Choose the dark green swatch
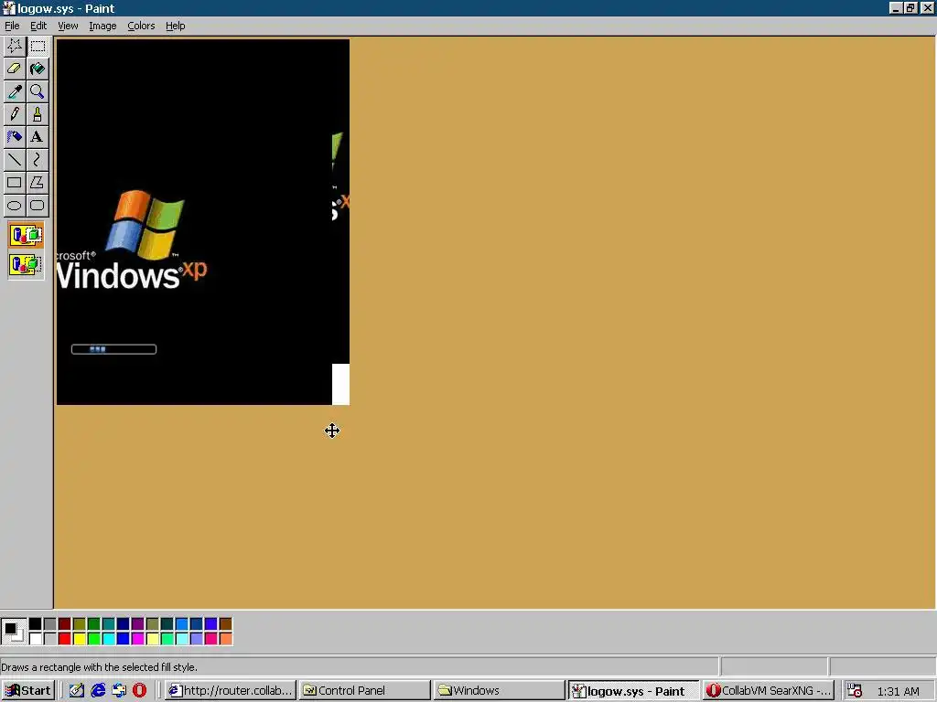The image size is (937, 702). pyautogui.click(x=94, y=624)
